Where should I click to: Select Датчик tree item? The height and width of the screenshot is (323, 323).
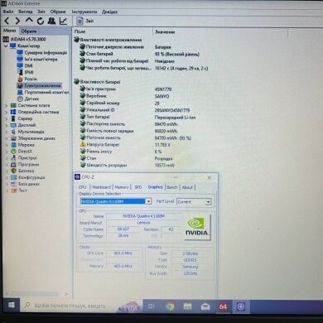click(28, 99)
